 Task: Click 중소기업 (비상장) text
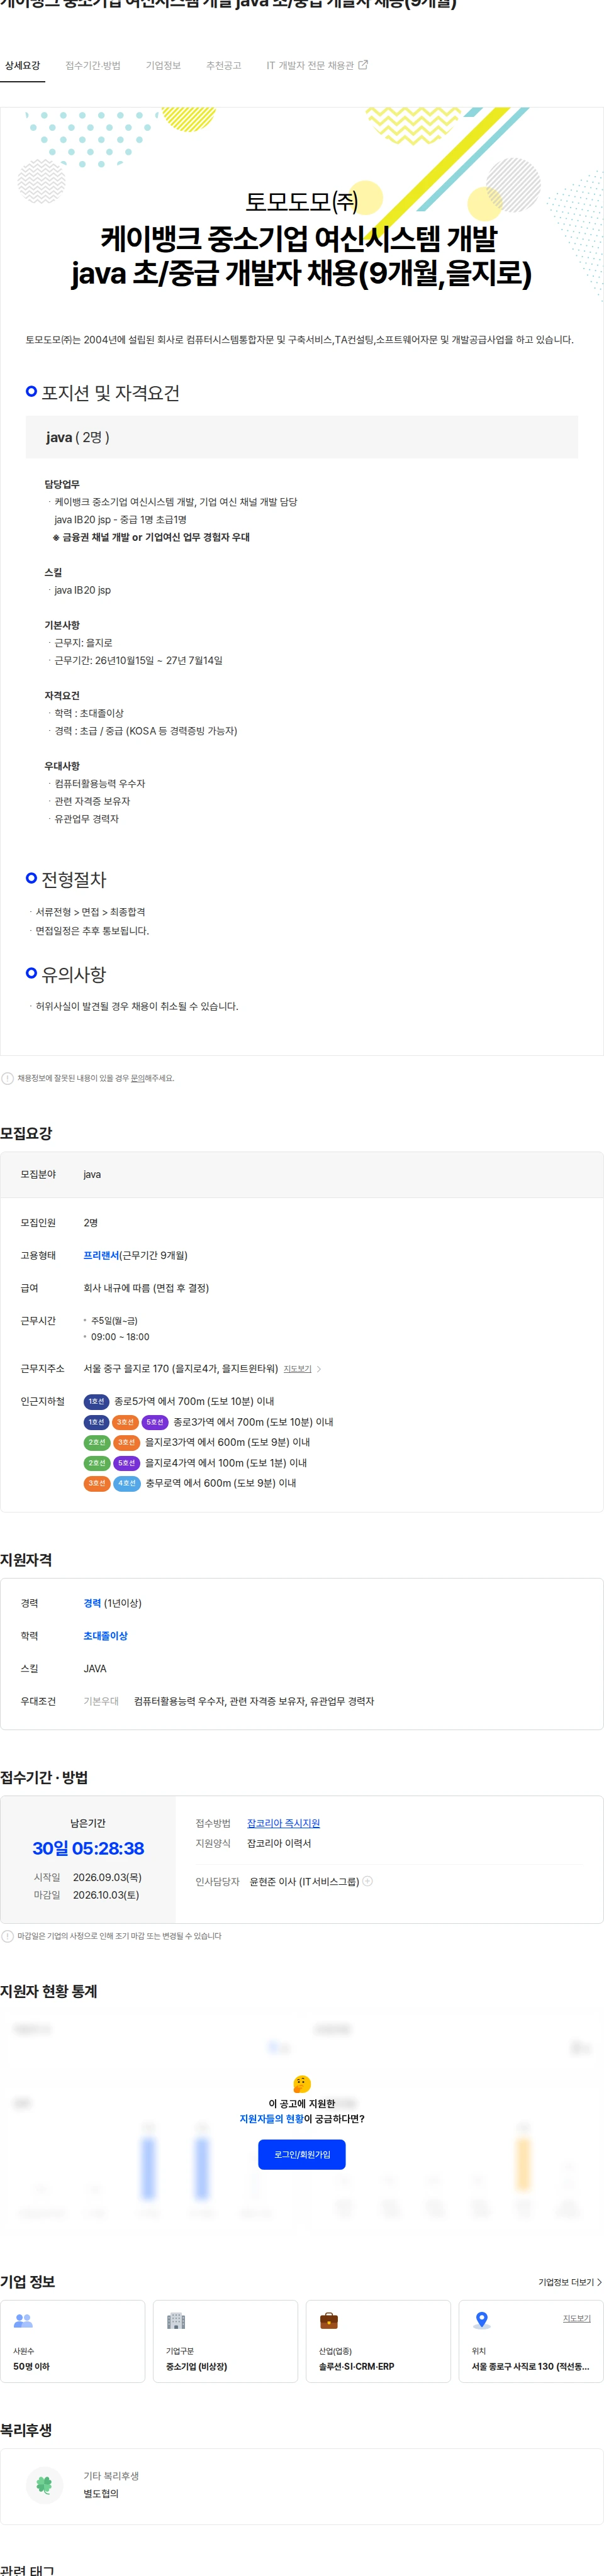pyautogui.click(x=197, y=2367)
